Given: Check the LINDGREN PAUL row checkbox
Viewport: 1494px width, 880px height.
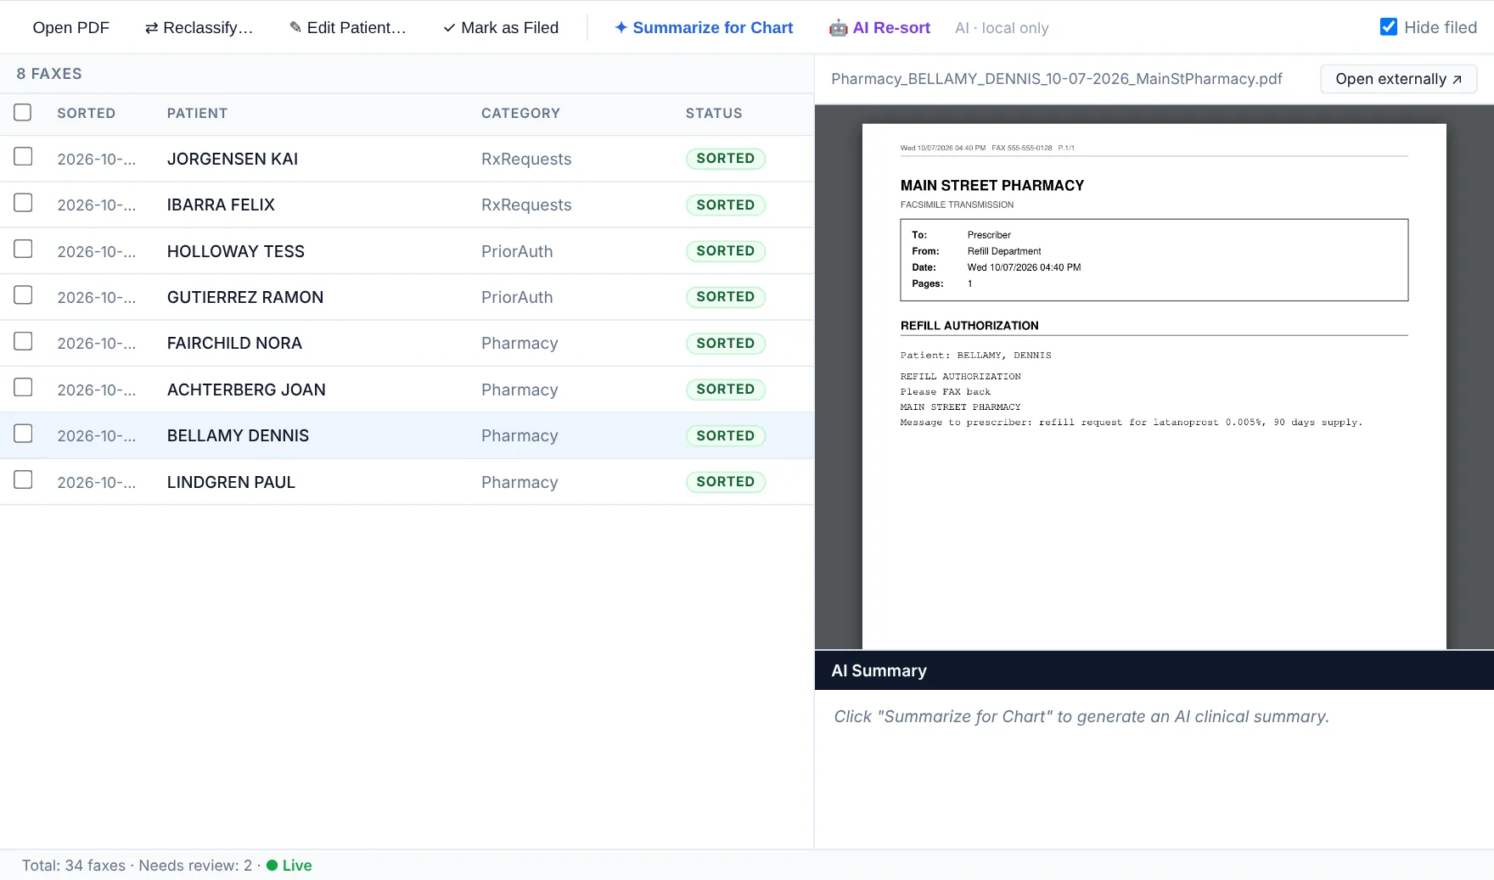Looking at the screenshot, I should pos(23,480).
